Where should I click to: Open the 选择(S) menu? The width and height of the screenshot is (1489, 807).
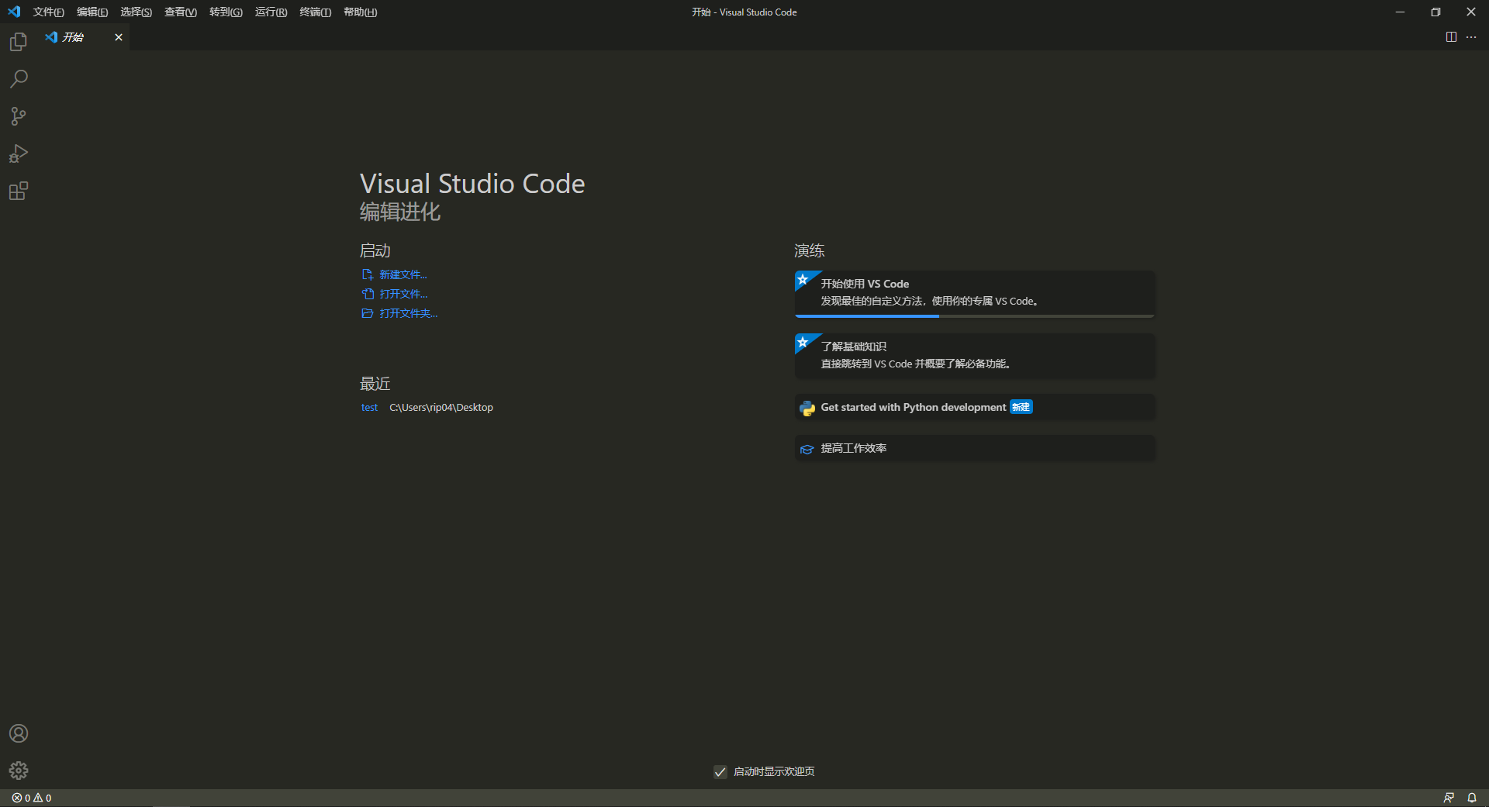point(136,12)
